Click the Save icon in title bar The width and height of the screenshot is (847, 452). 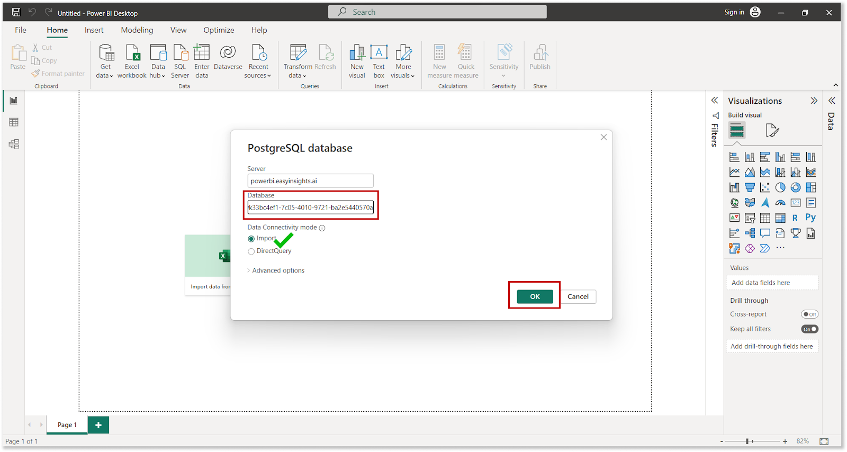16,12
